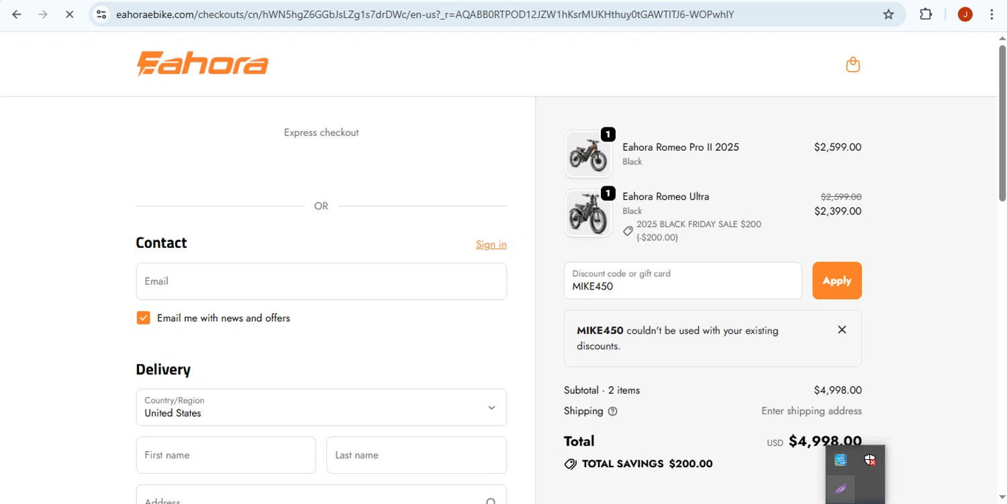
Task: Click the scrollbar down arrow
Action: click(x=1002, y=498)
